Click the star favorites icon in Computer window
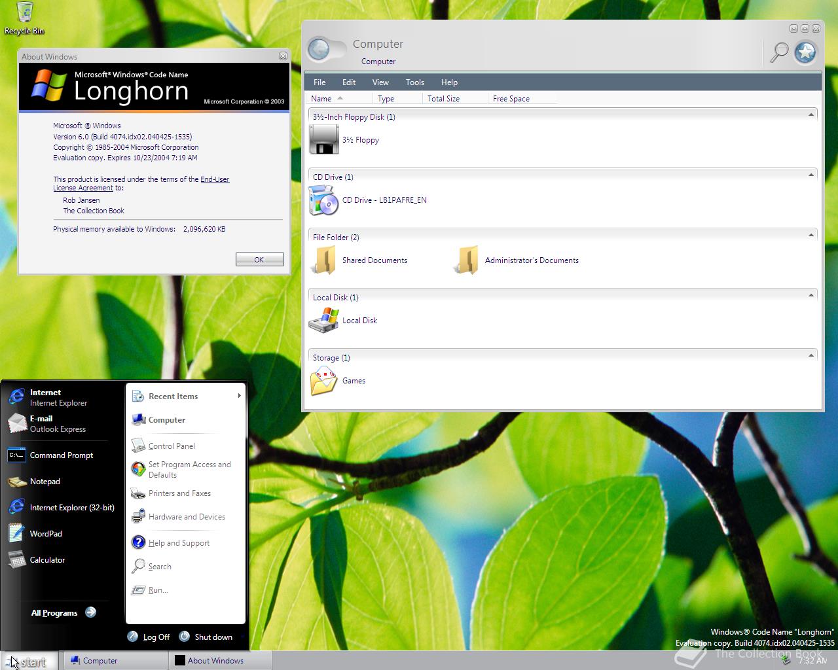The height and width of the screenshot is (670, 838). coord(805,52)
